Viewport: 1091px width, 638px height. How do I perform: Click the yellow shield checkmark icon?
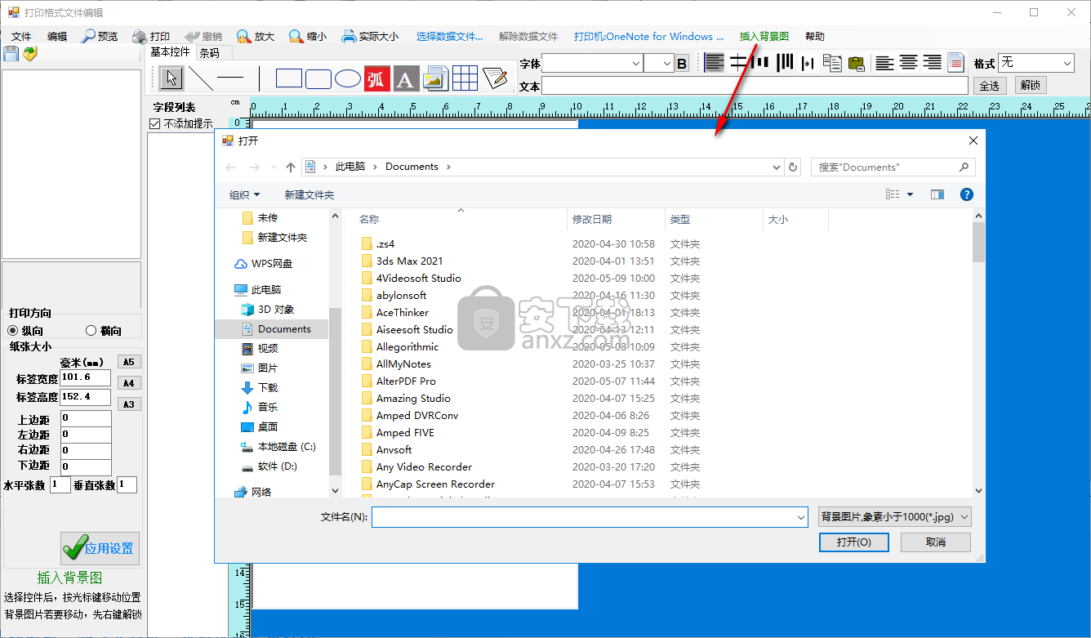tap(30, 54)
